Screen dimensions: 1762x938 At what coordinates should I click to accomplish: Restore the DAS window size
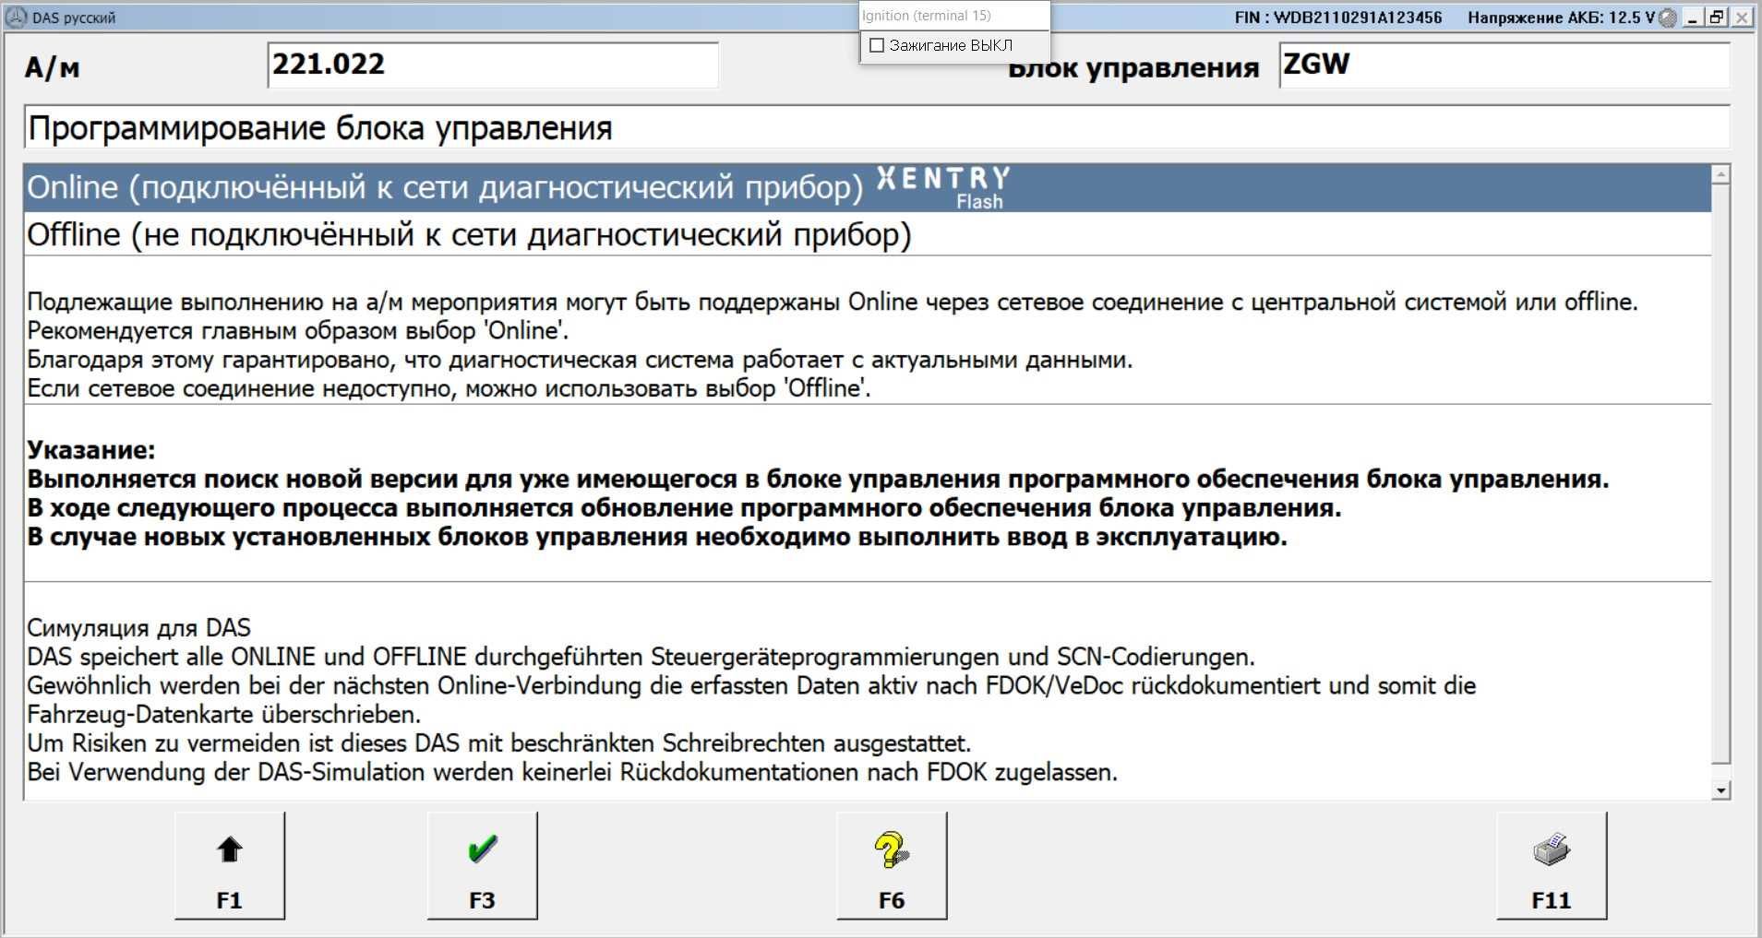coord(1716,18)
